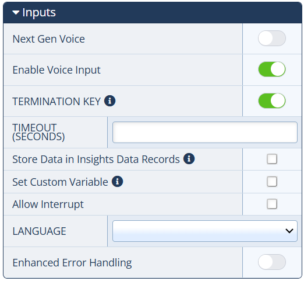Click the chevron arrow of the LANGUAGE selector
This screenshot has width=304, height=281.
289,231
